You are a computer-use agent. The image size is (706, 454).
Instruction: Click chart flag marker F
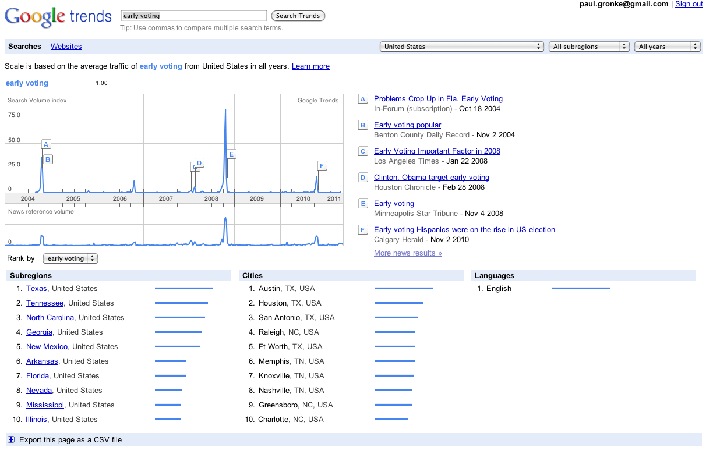point(322,166)
